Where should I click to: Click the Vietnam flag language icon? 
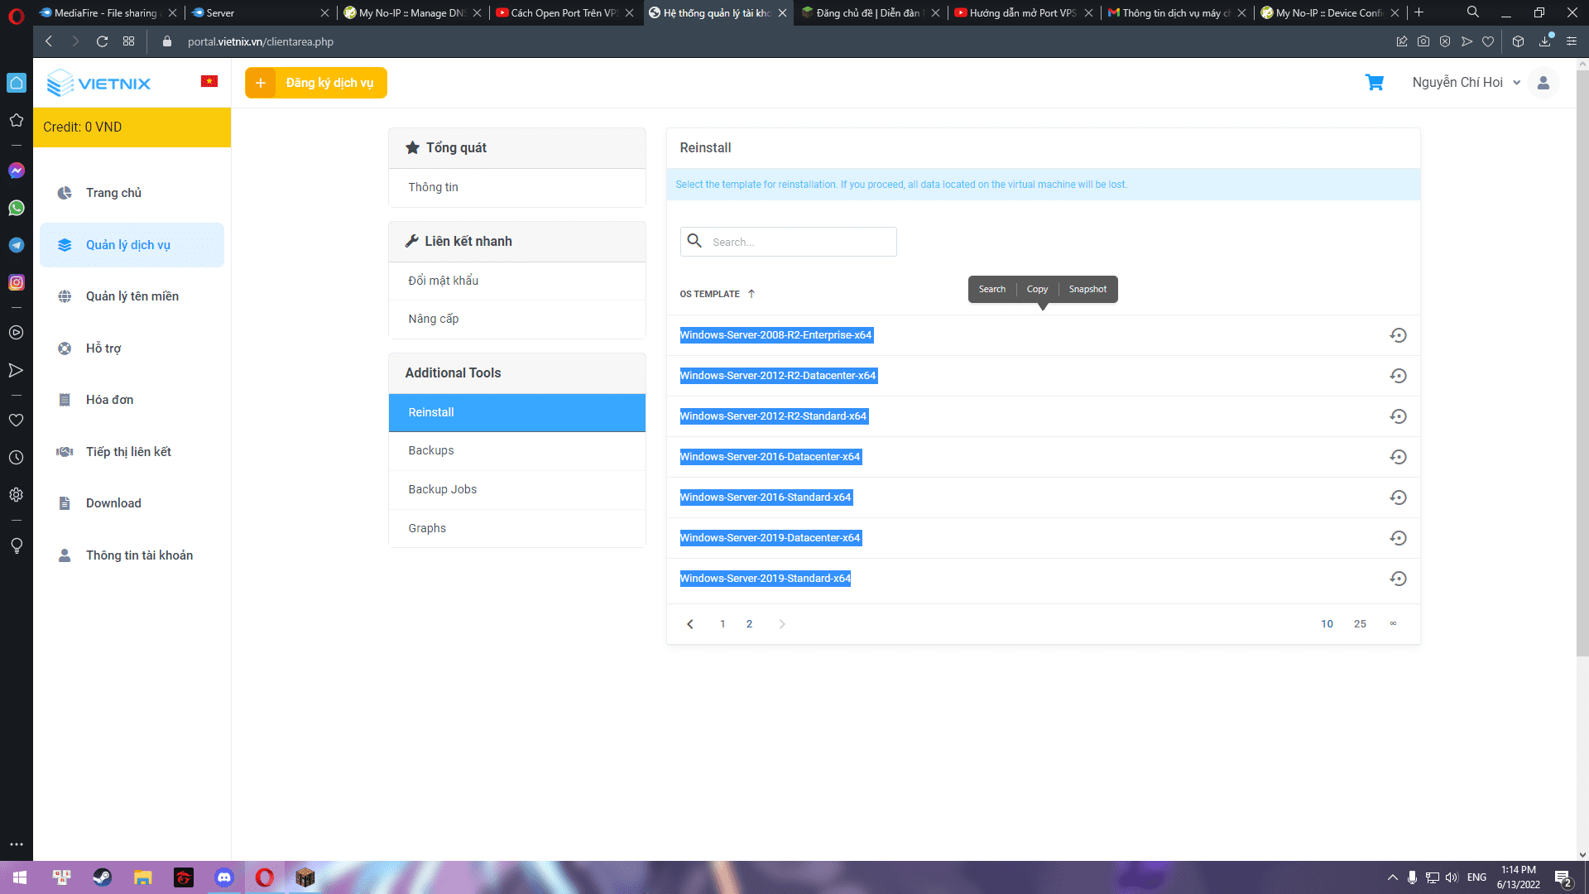tap(209, 81)
